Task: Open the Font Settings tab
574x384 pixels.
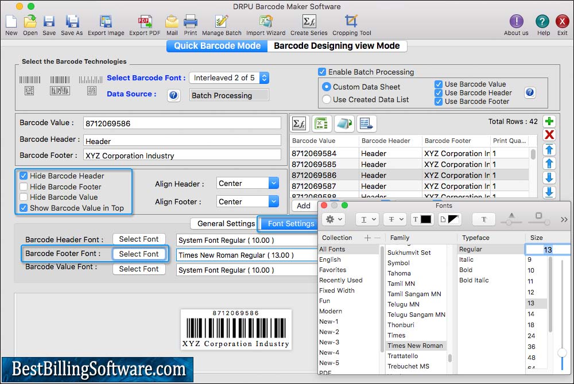Action: pyautogui.click(x=290, y=224)
